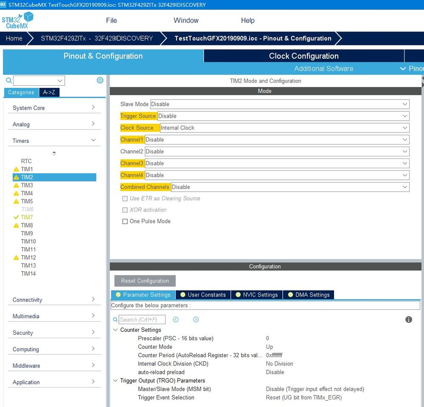Screen dimensions: 424x407
Task: Toggle XOR activation checkbox
Action: 125,210
